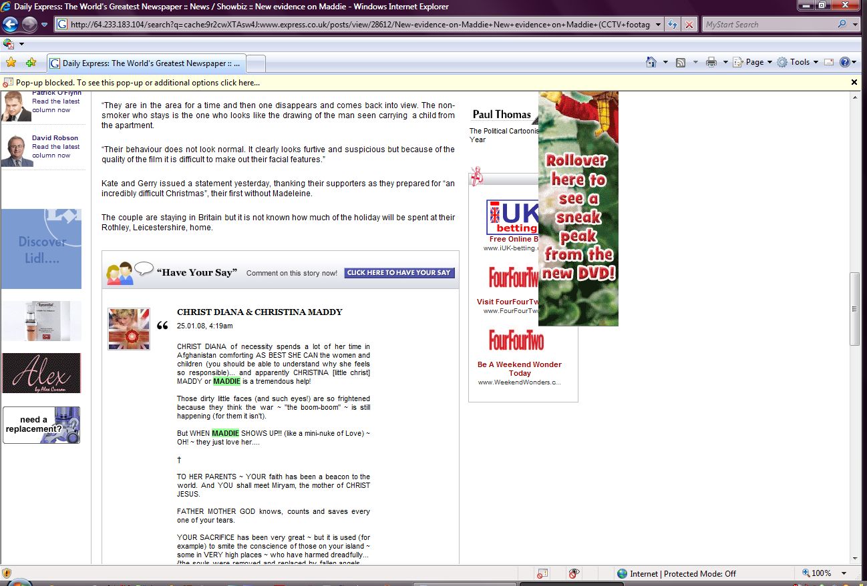The width and height of the screenshot is (867, 586).
Task: Go to the Home page icon
Action: pos(651,62)
